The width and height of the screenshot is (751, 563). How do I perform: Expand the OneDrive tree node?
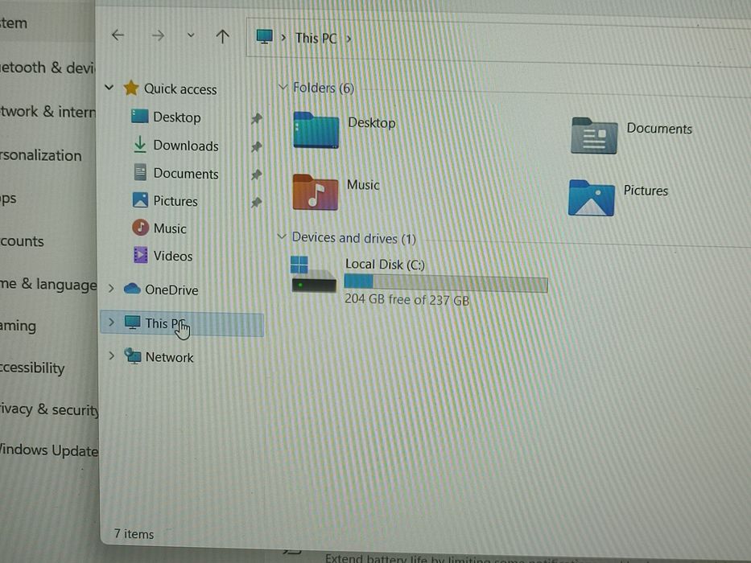pyautogui.click(x=111, y=288)
